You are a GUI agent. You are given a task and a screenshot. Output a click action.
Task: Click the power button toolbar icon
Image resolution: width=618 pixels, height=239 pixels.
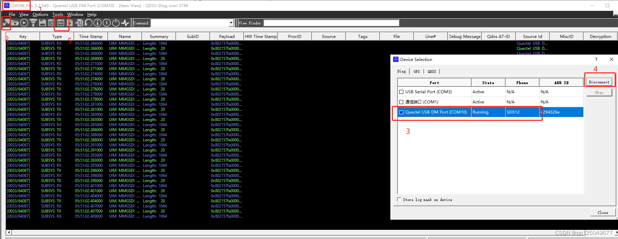pos(116,23)
